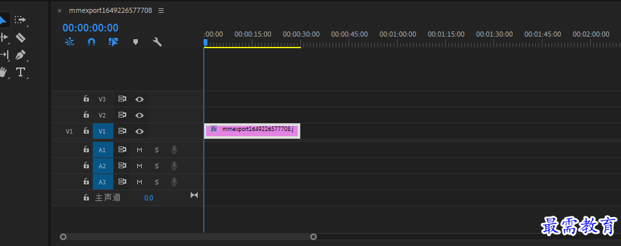Mute the A1 track

click(139, 150)
